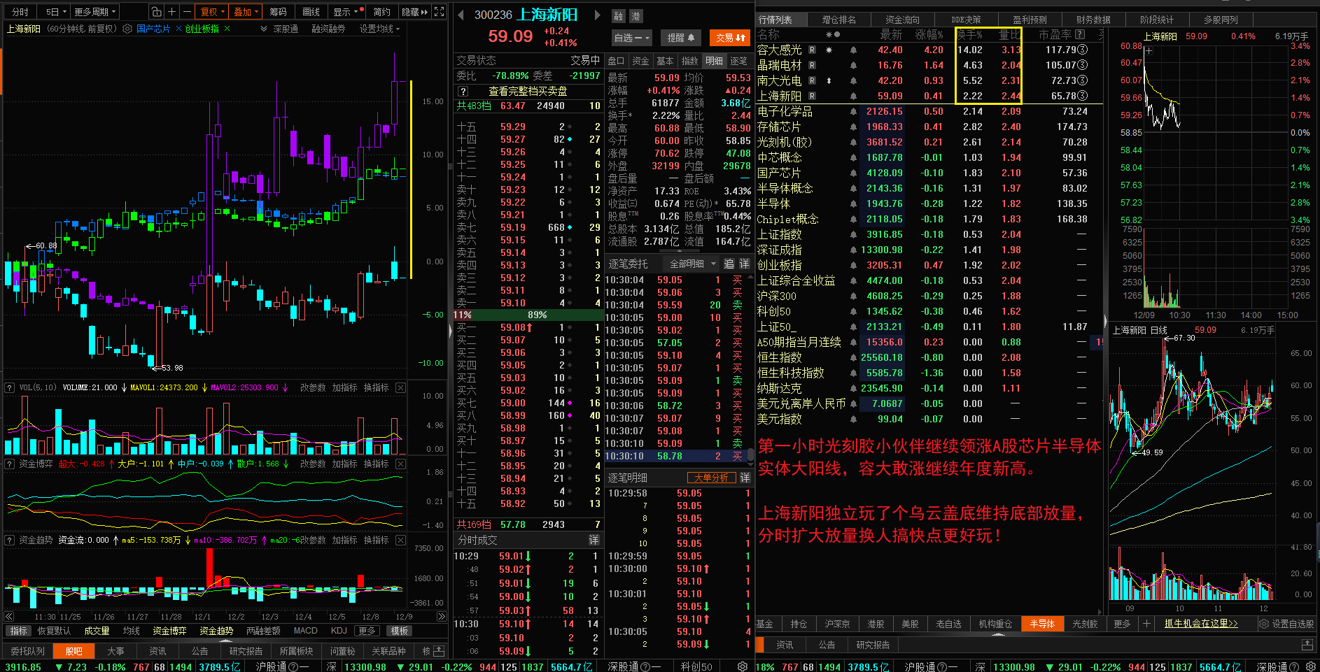The width and height of the screenshot is (1320, 672).
Task: Open the 设置自选股 settings
Action: [1286, 624]
